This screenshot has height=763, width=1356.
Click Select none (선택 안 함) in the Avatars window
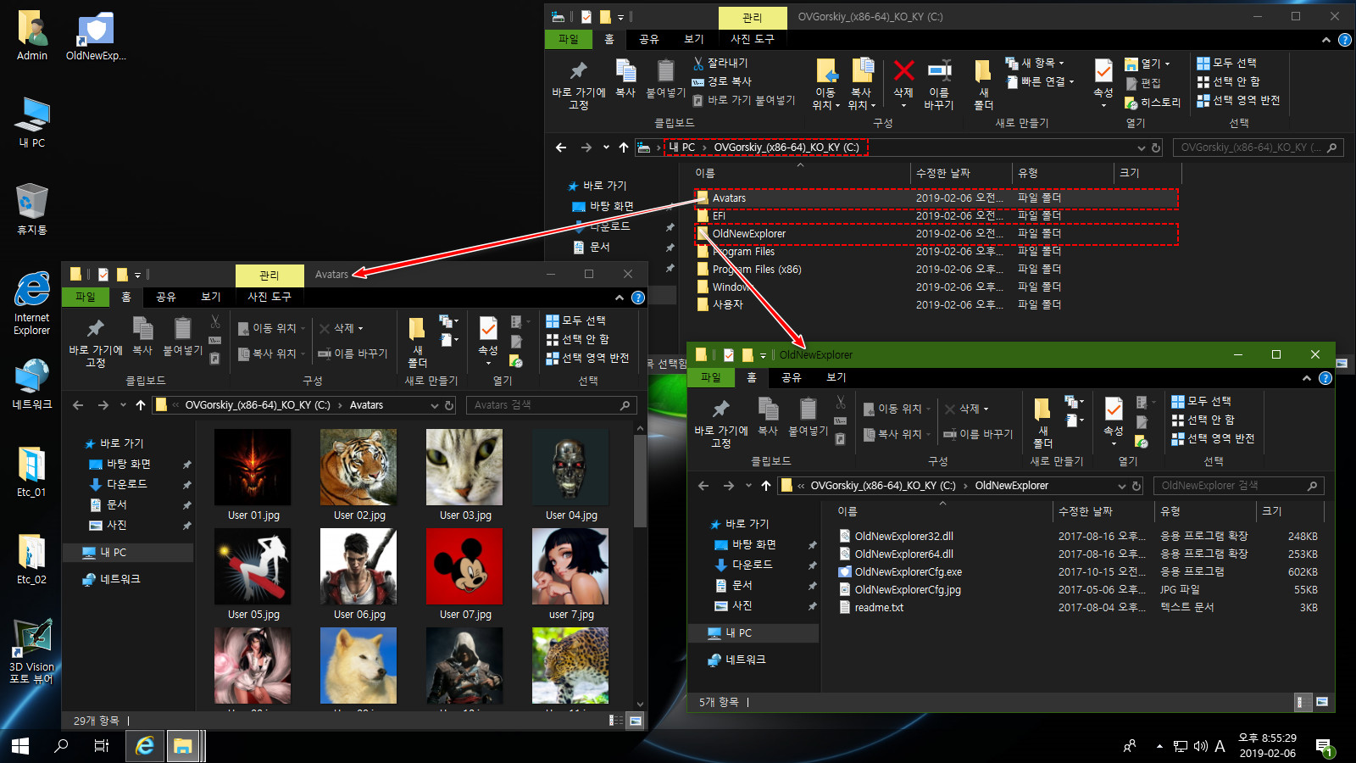pos(577,339)
